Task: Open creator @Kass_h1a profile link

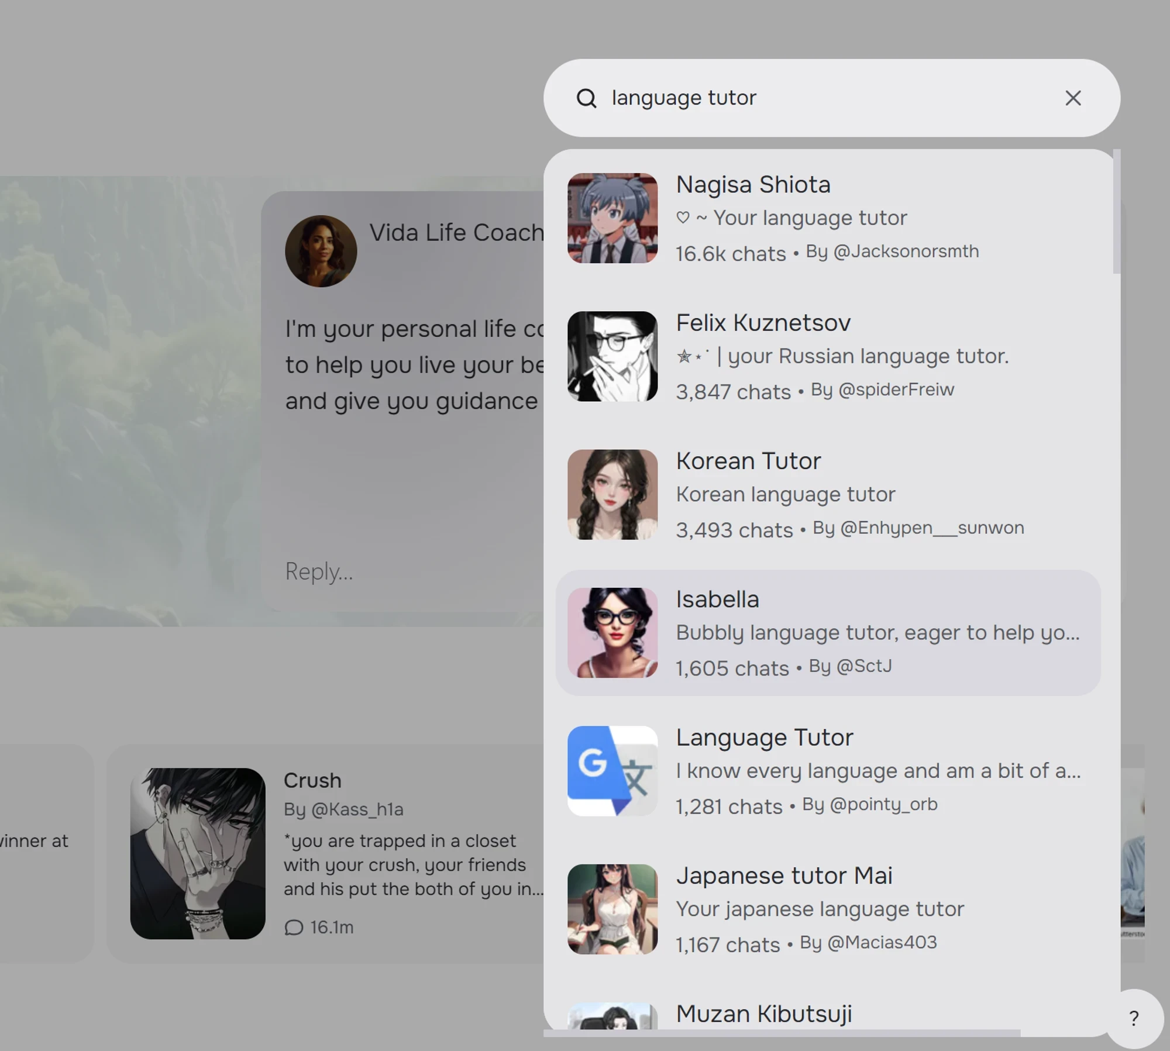Action: (357, 809)
